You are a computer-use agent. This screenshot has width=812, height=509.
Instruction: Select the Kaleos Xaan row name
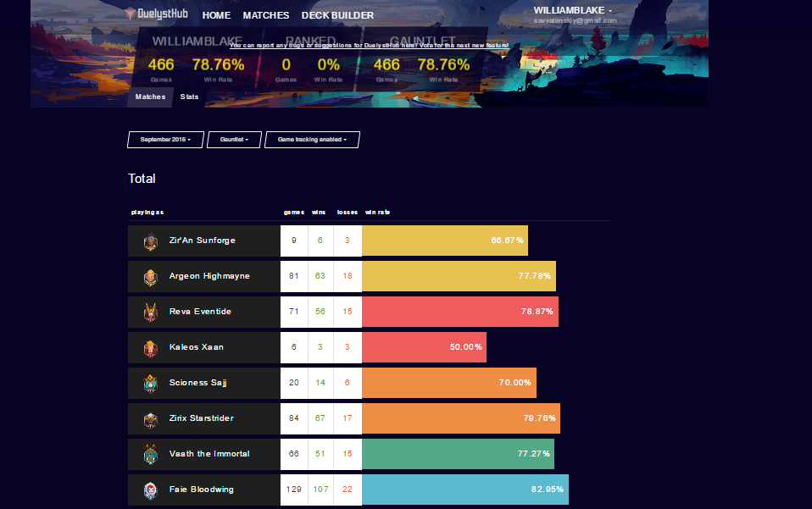pos(197,347)
